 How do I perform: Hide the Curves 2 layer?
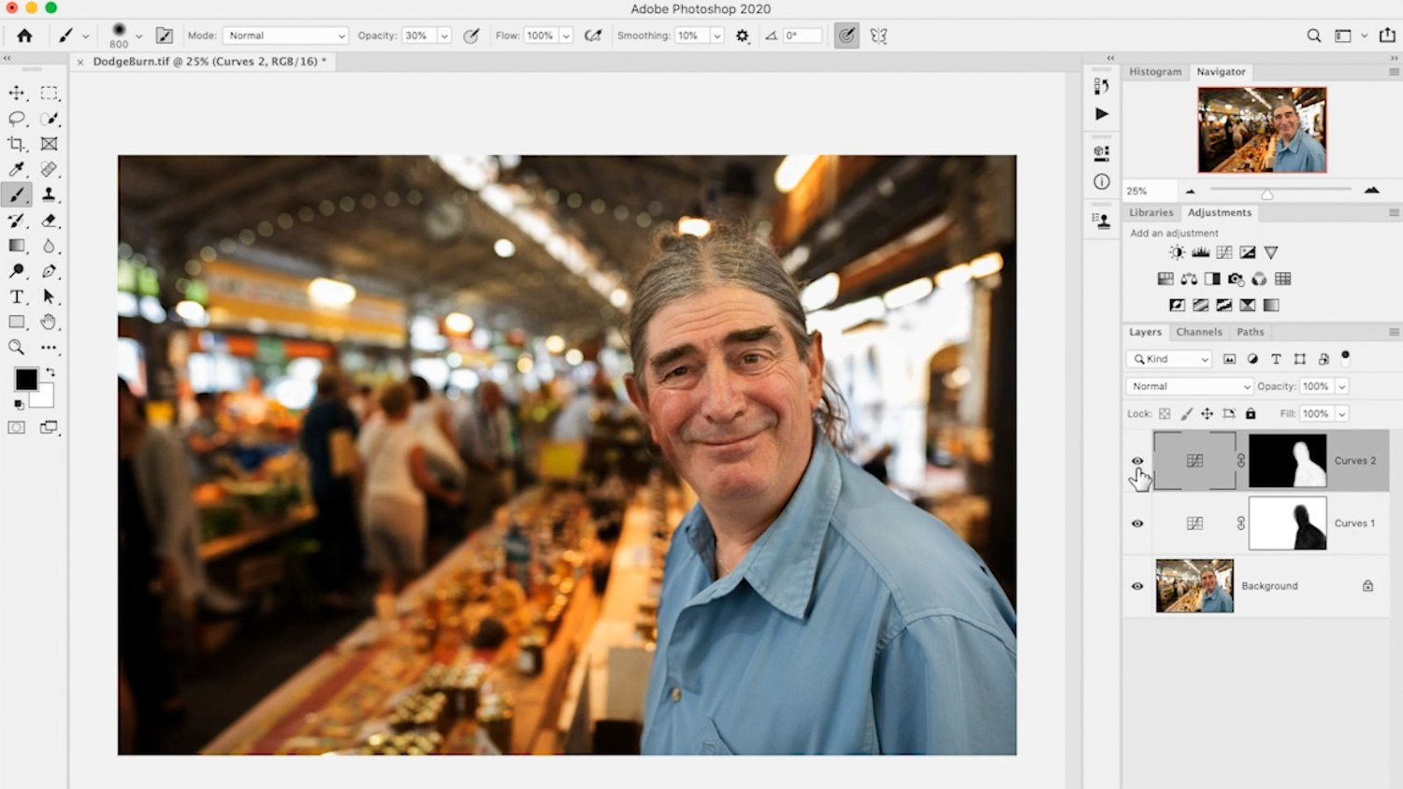coord(1137,461)
